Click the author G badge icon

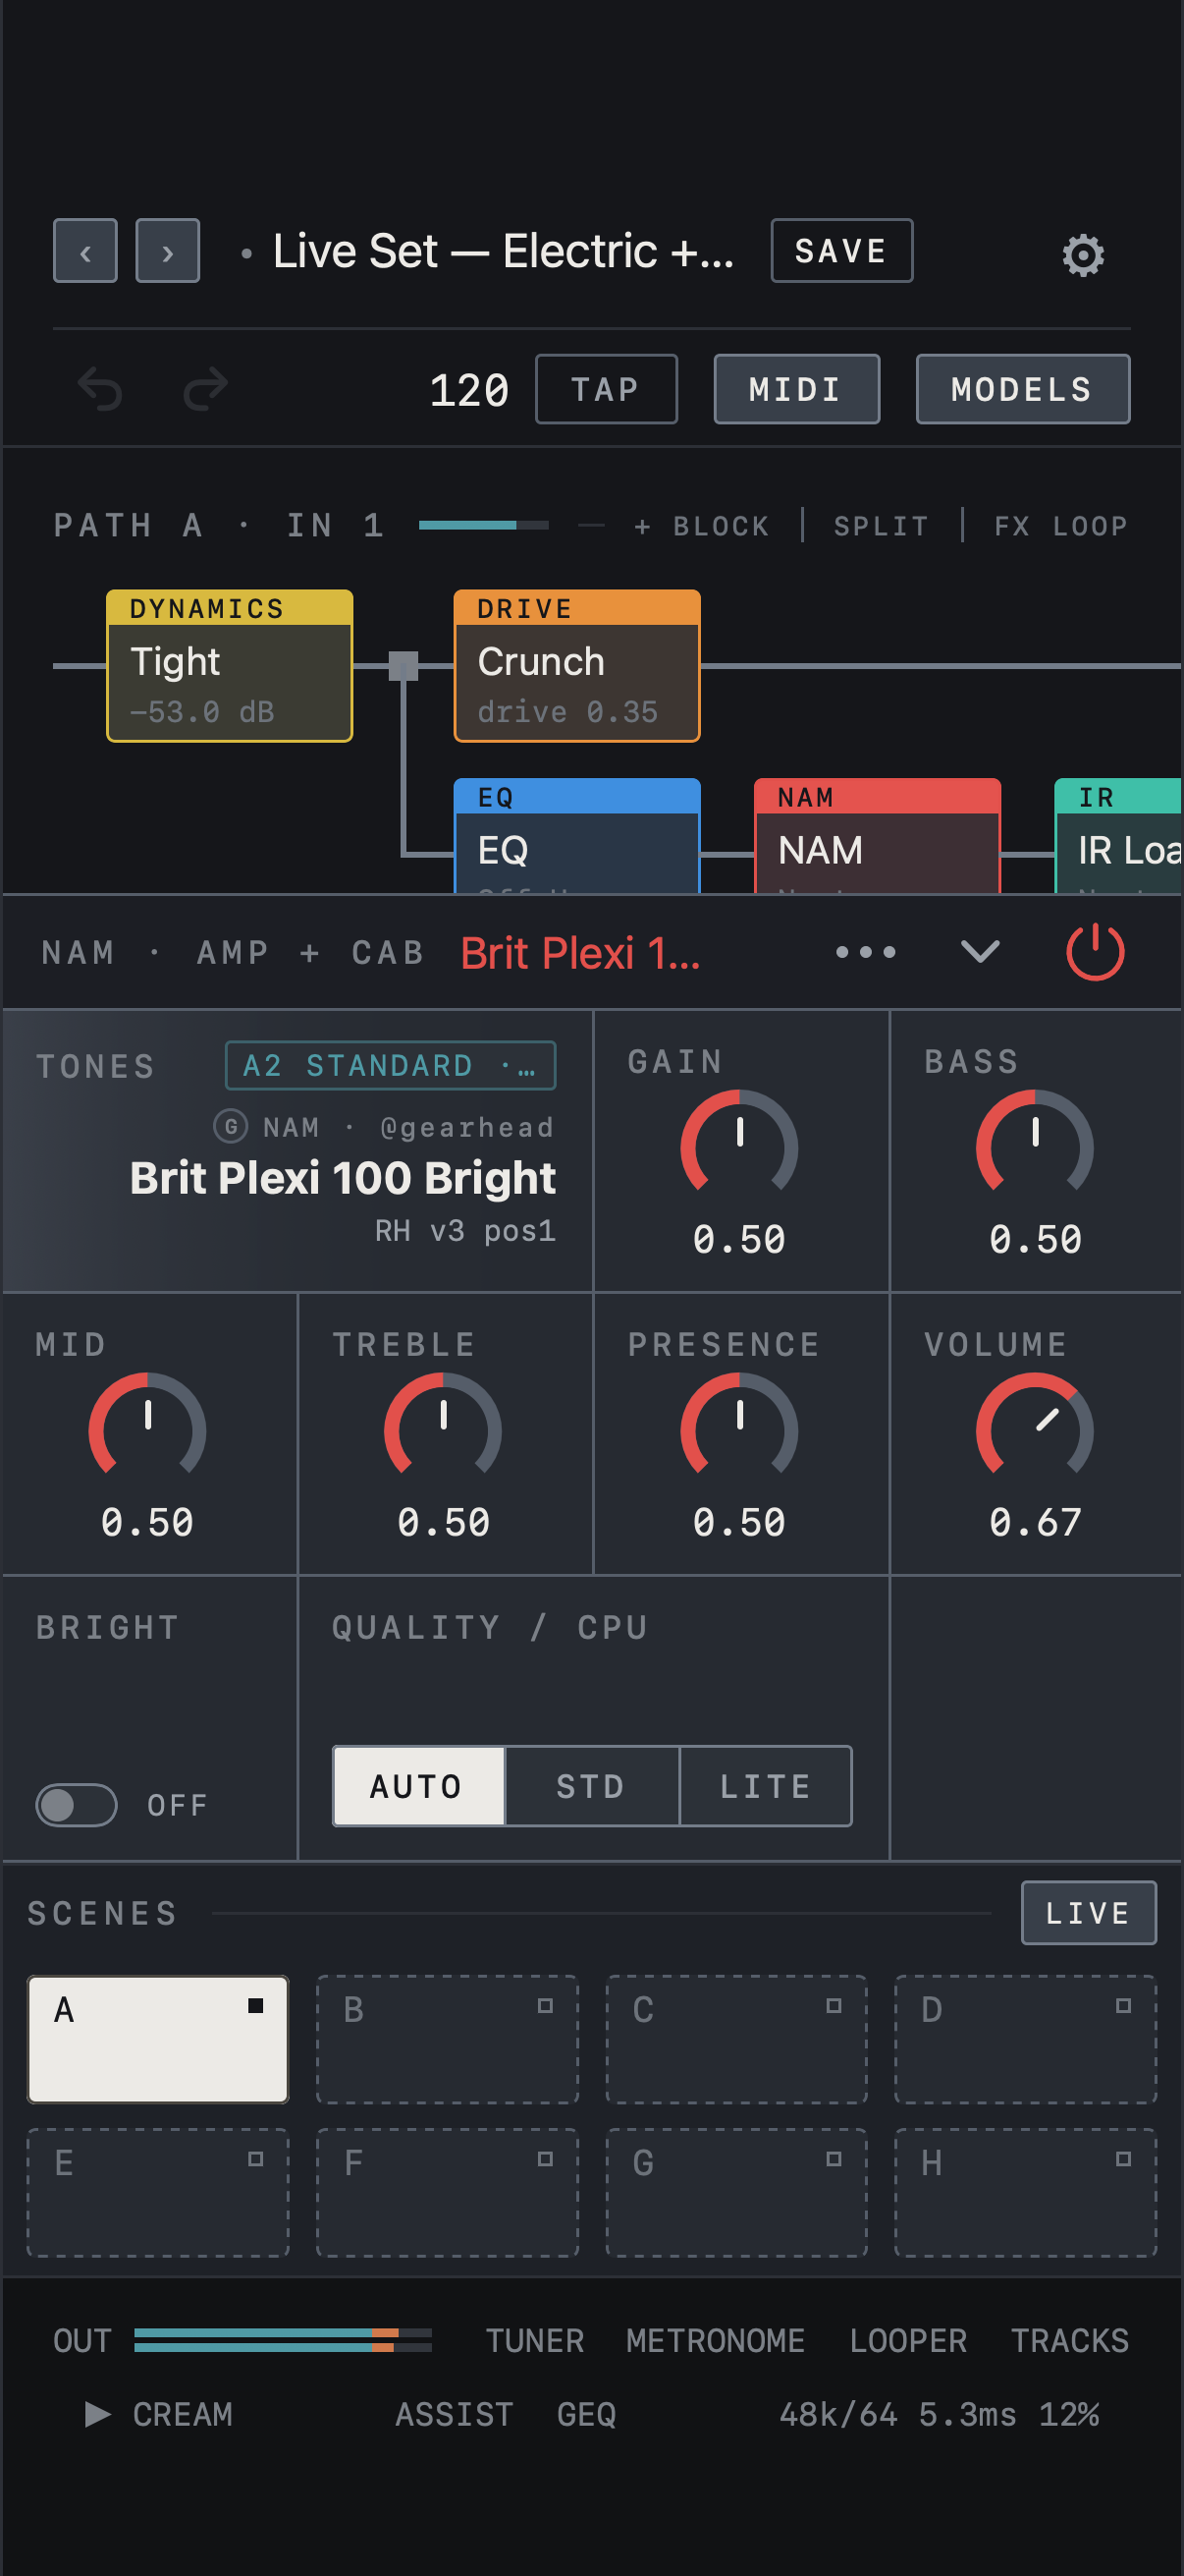click(231, 1127)
